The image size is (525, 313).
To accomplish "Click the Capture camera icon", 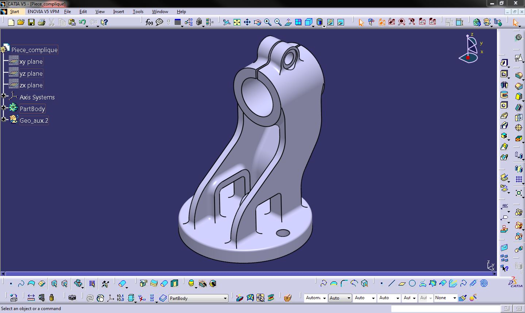I will point(72,298).
